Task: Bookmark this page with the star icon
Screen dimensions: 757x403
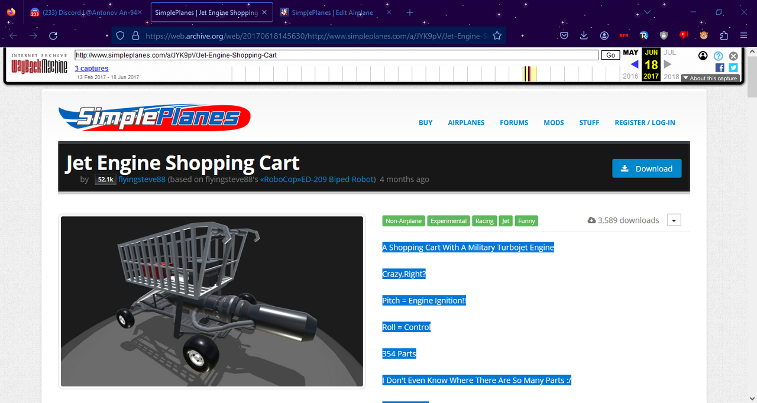Action: point(497,35)
